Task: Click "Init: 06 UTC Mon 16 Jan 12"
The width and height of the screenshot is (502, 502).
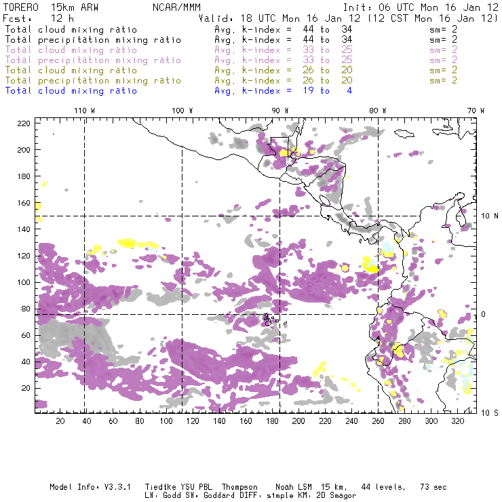Action: click(421, 7)
